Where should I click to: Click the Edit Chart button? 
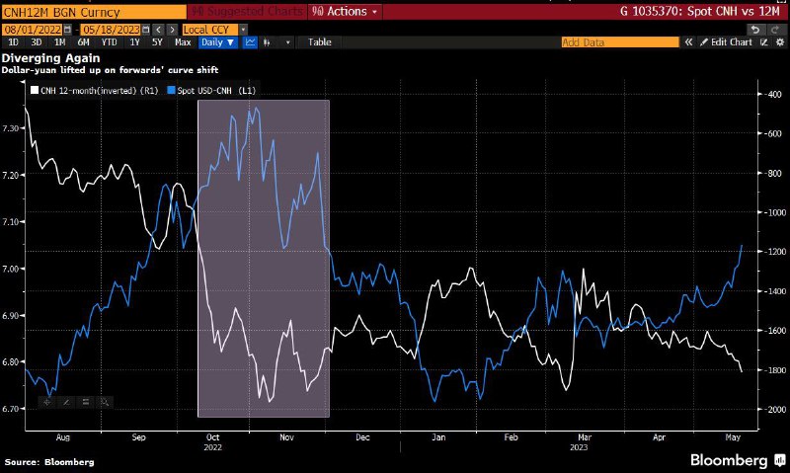tap(726, 42)
